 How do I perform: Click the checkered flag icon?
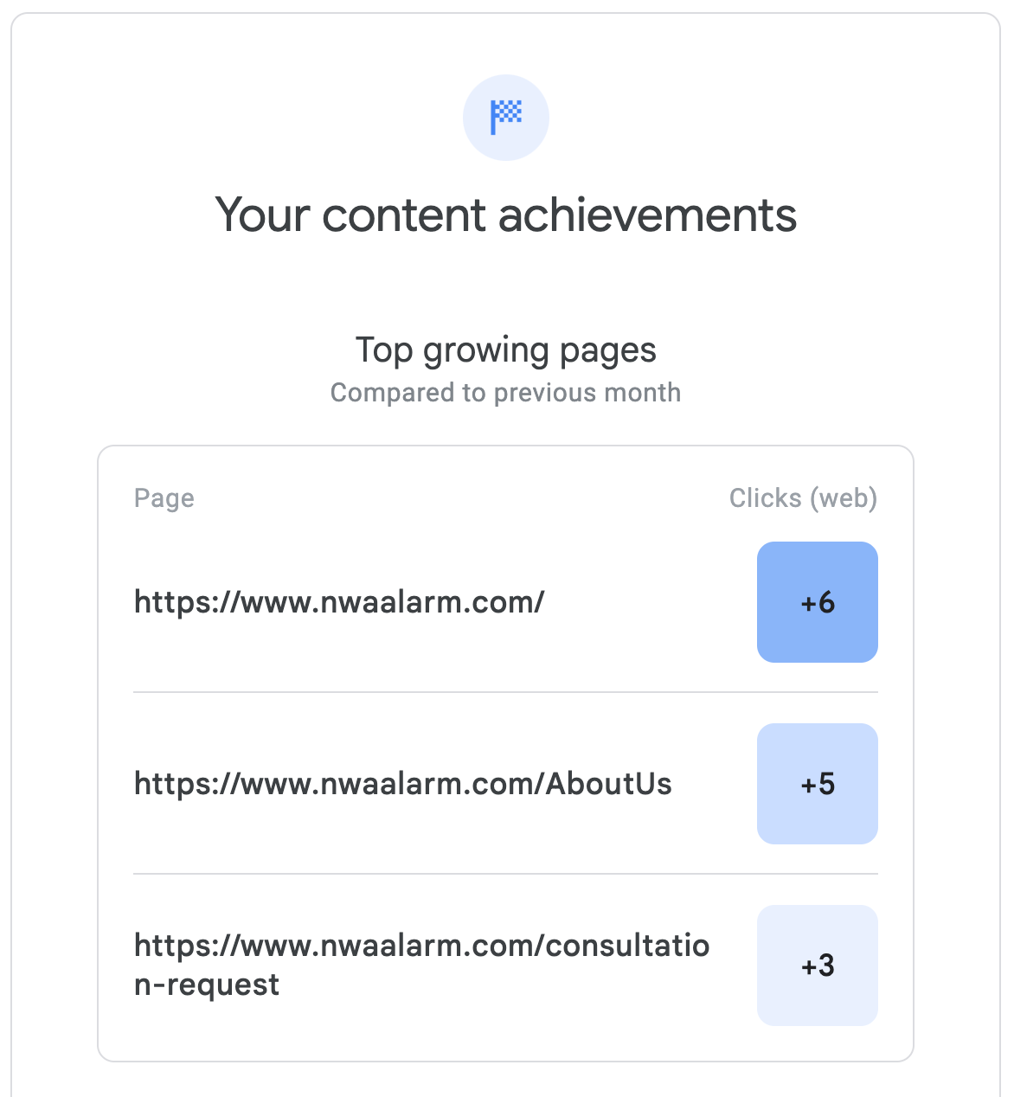tap(506, 117)
